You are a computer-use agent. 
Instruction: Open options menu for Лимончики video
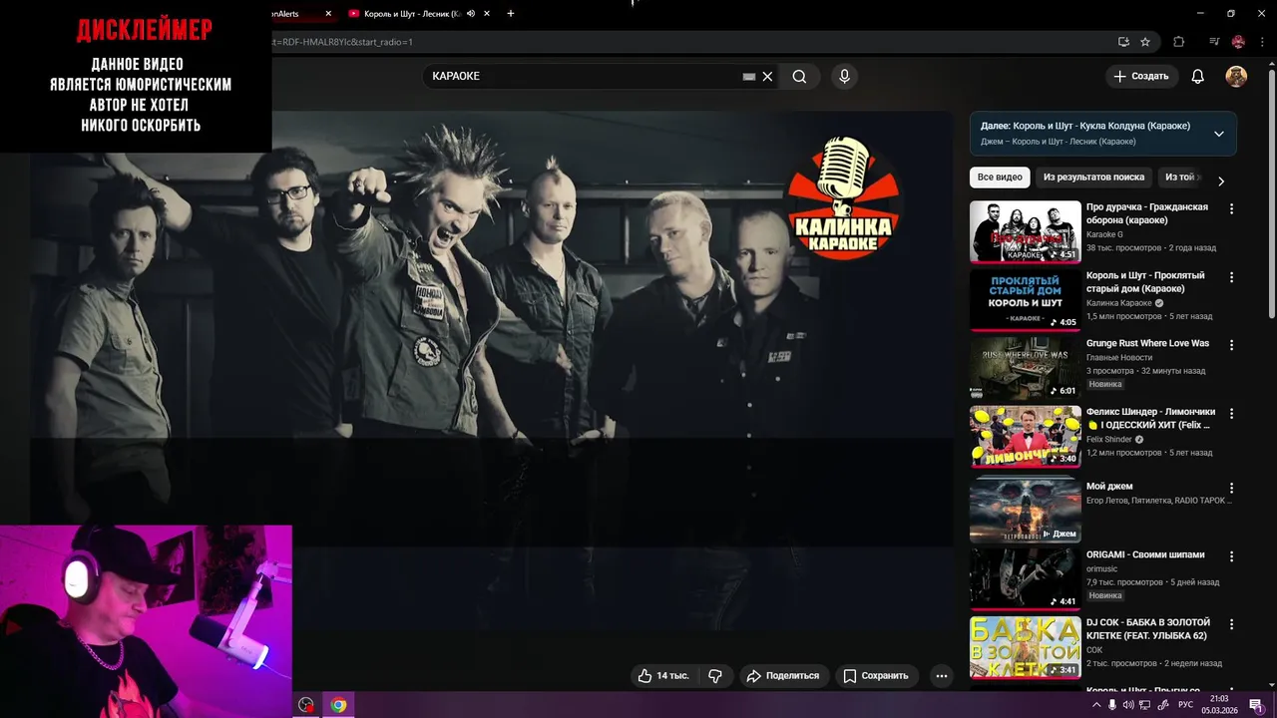point(1231,413)
